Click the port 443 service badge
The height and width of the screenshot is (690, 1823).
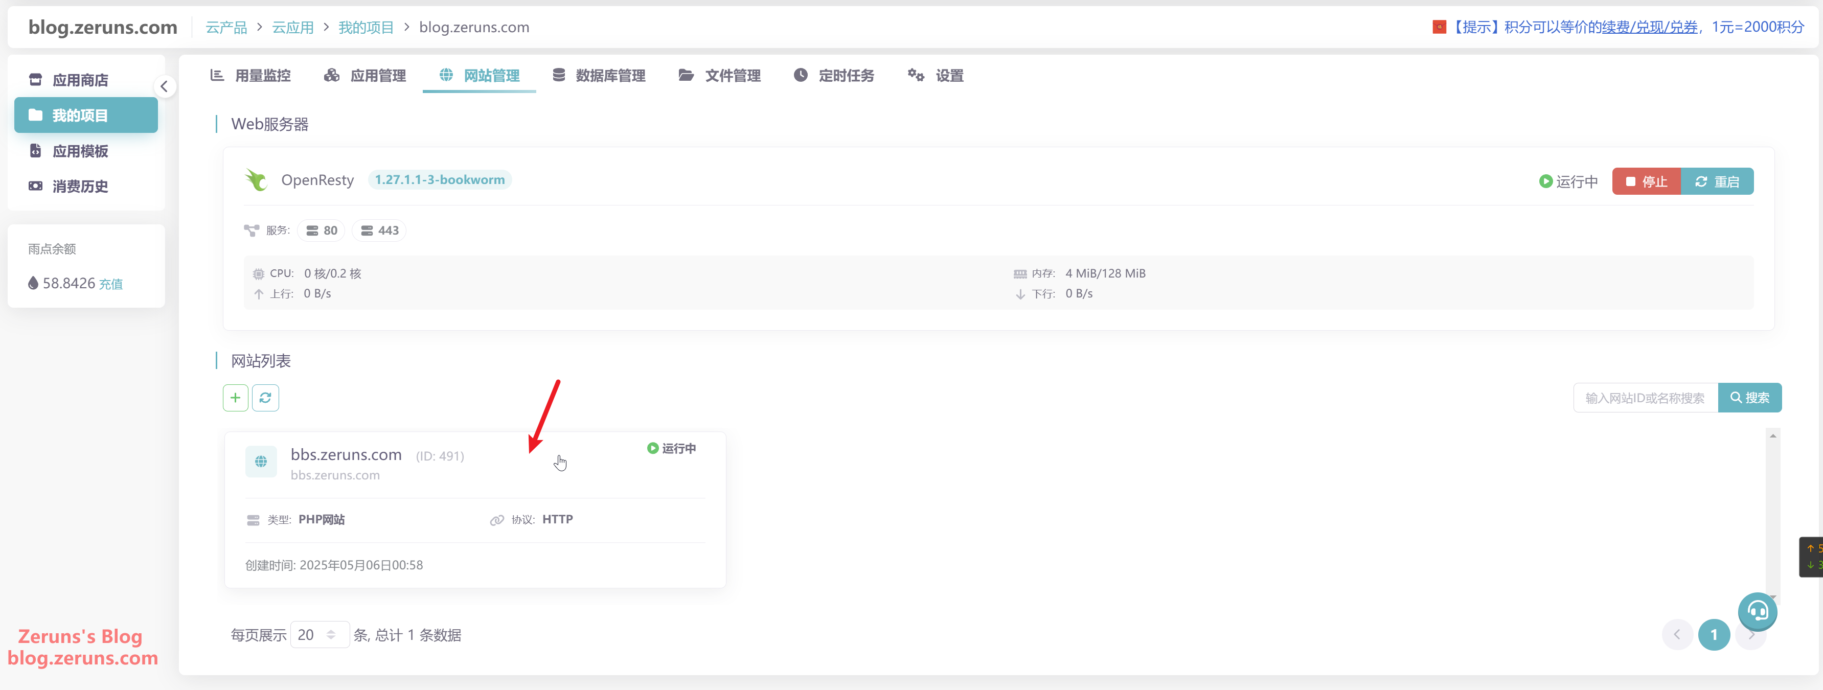[379, 231]
